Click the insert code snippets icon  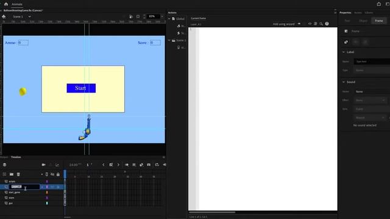point(310,24)
